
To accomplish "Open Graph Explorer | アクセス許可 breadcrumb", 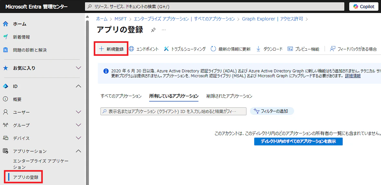I will [x=272, y=19].
